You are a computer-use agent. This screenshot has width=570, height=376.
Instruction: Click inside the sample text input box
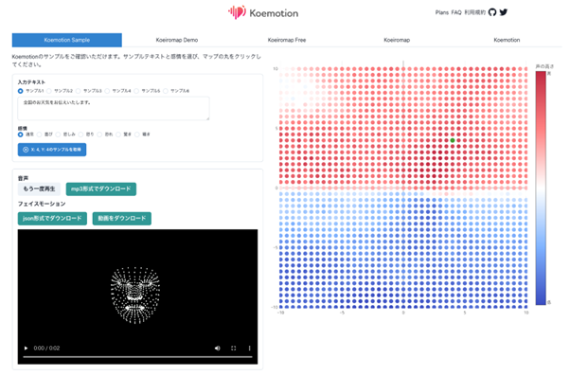114,108
